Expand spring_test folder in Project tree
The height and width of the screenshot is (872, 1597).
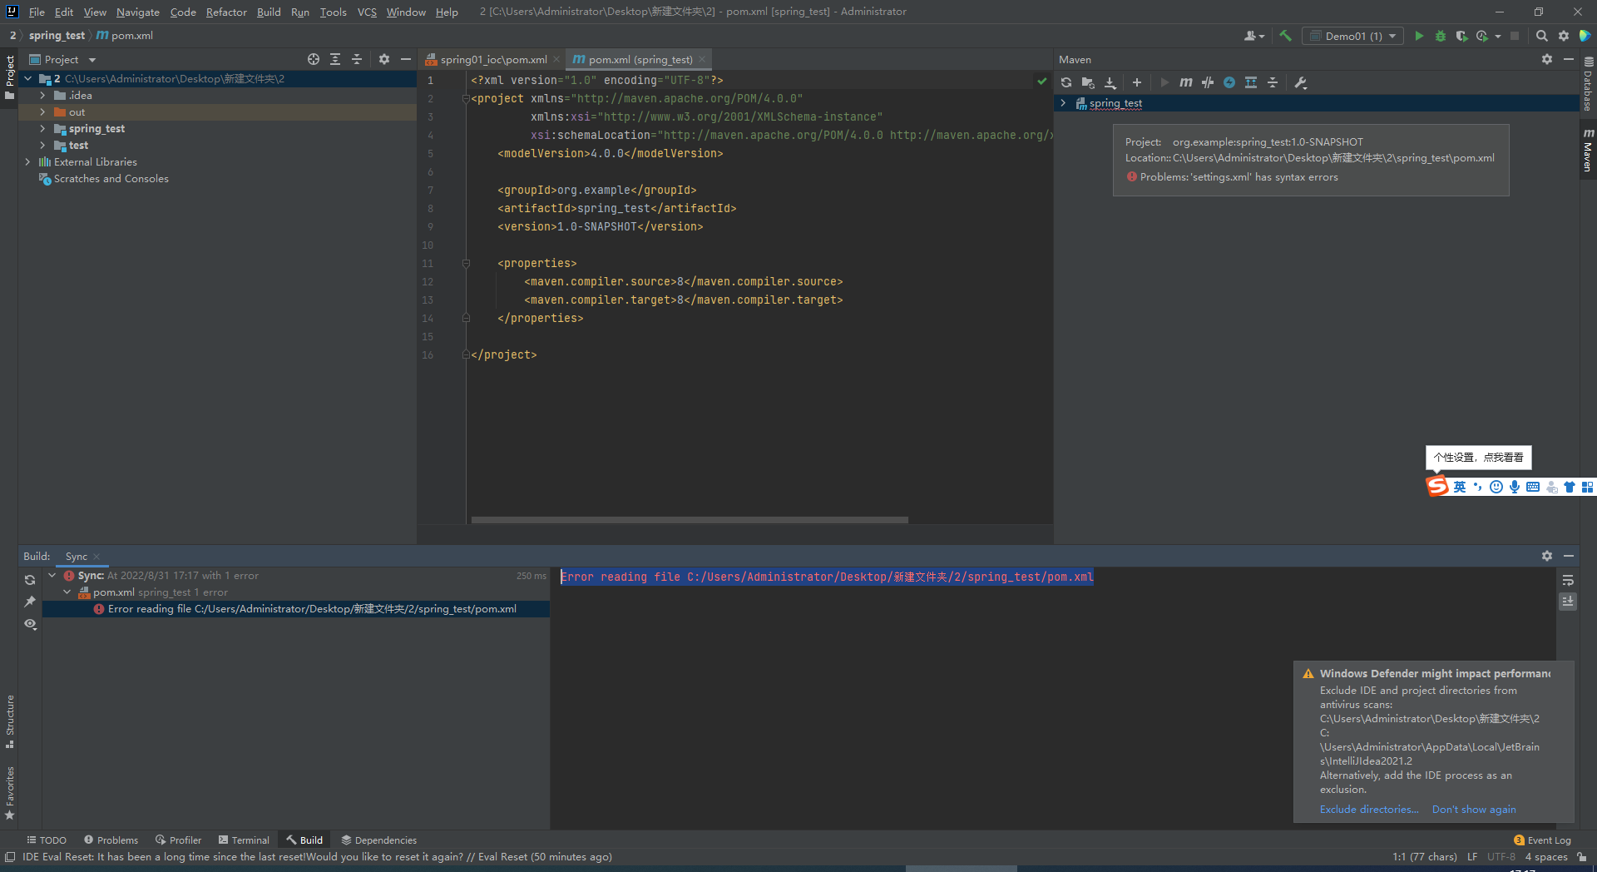(42, 129)
